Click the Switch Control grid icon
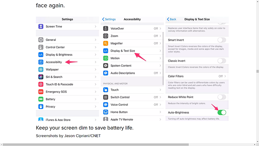 tap(106, 97)
